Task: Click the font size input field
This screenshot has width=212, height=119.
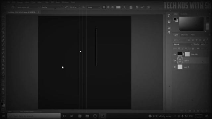Action: 74,7
